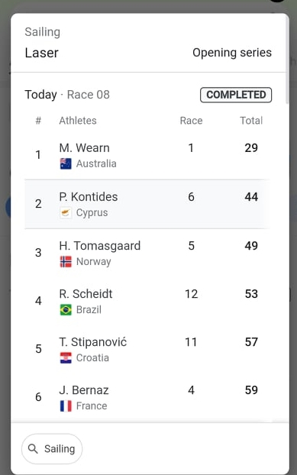Select J. Bernaz in the standings
Screen dimensions: 297x475
tap(147, 397)
